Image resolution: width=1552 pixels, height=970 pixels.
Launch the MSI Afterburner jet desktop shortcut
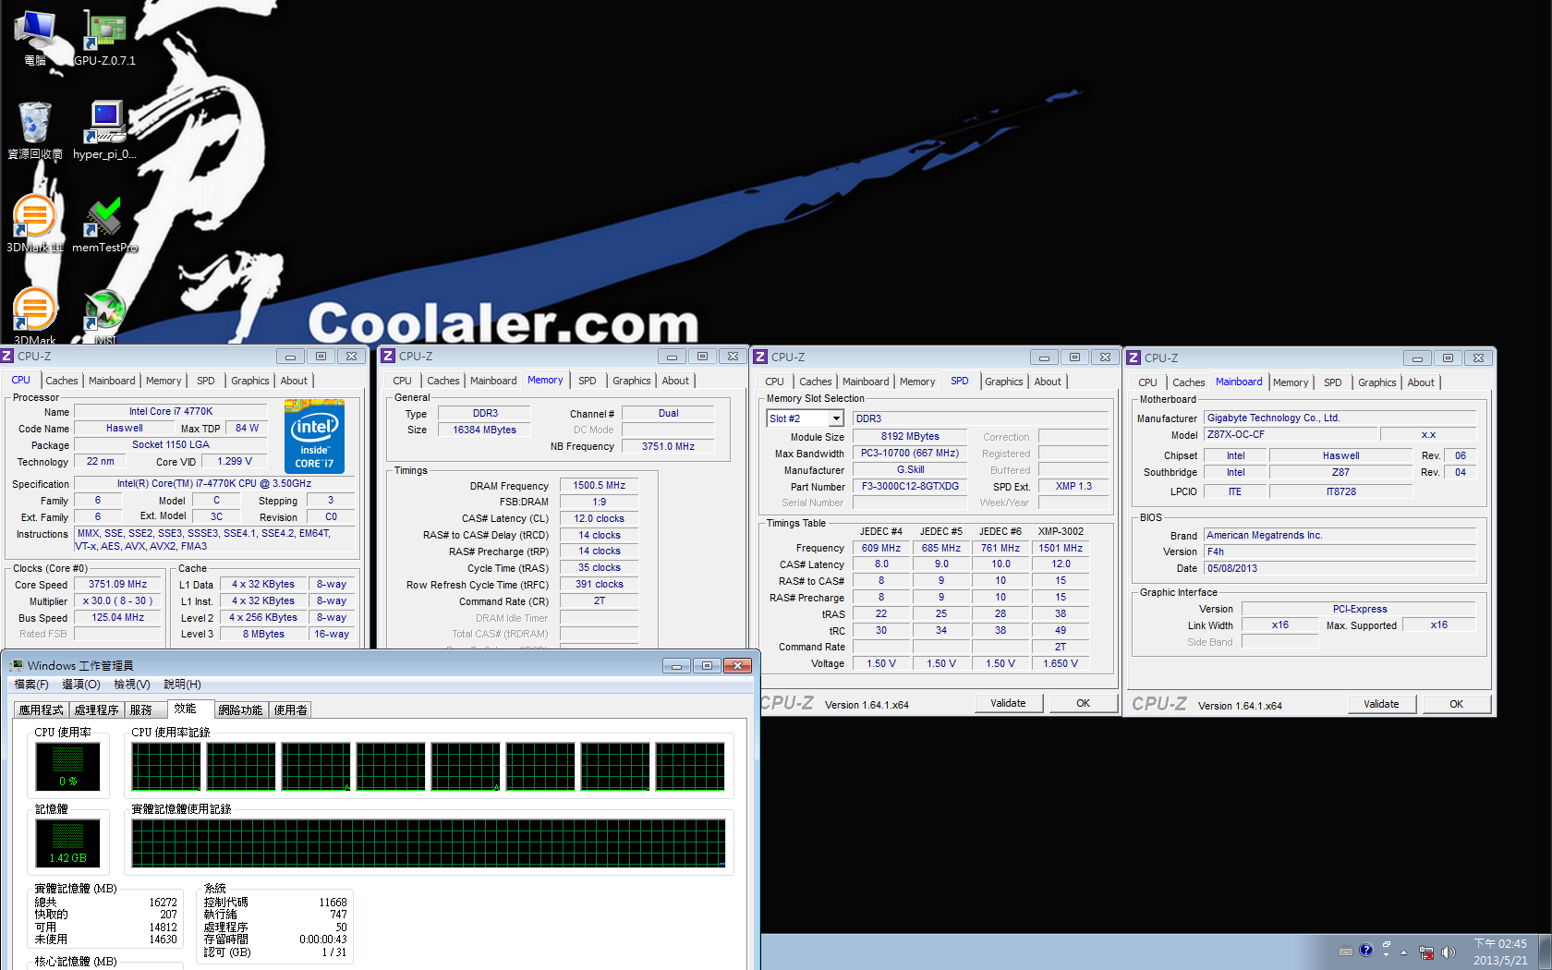[104, 316]
